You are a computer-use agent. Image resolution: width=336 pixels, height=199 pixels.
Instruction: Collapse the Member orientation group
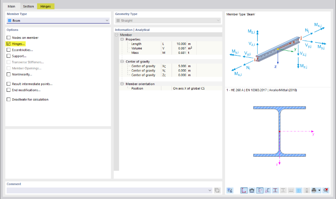(122, 84)
